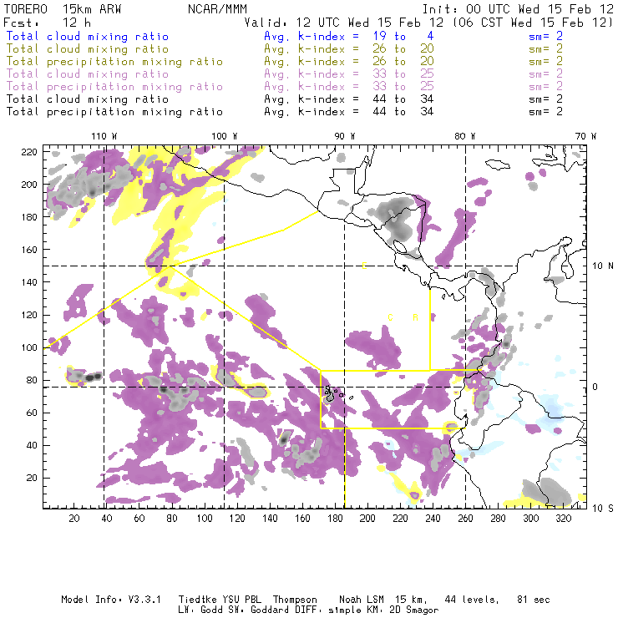This screenshot has width=618, height=618.
Task: Click the blue 'sm= 2' value
Action: coord(545,37)
